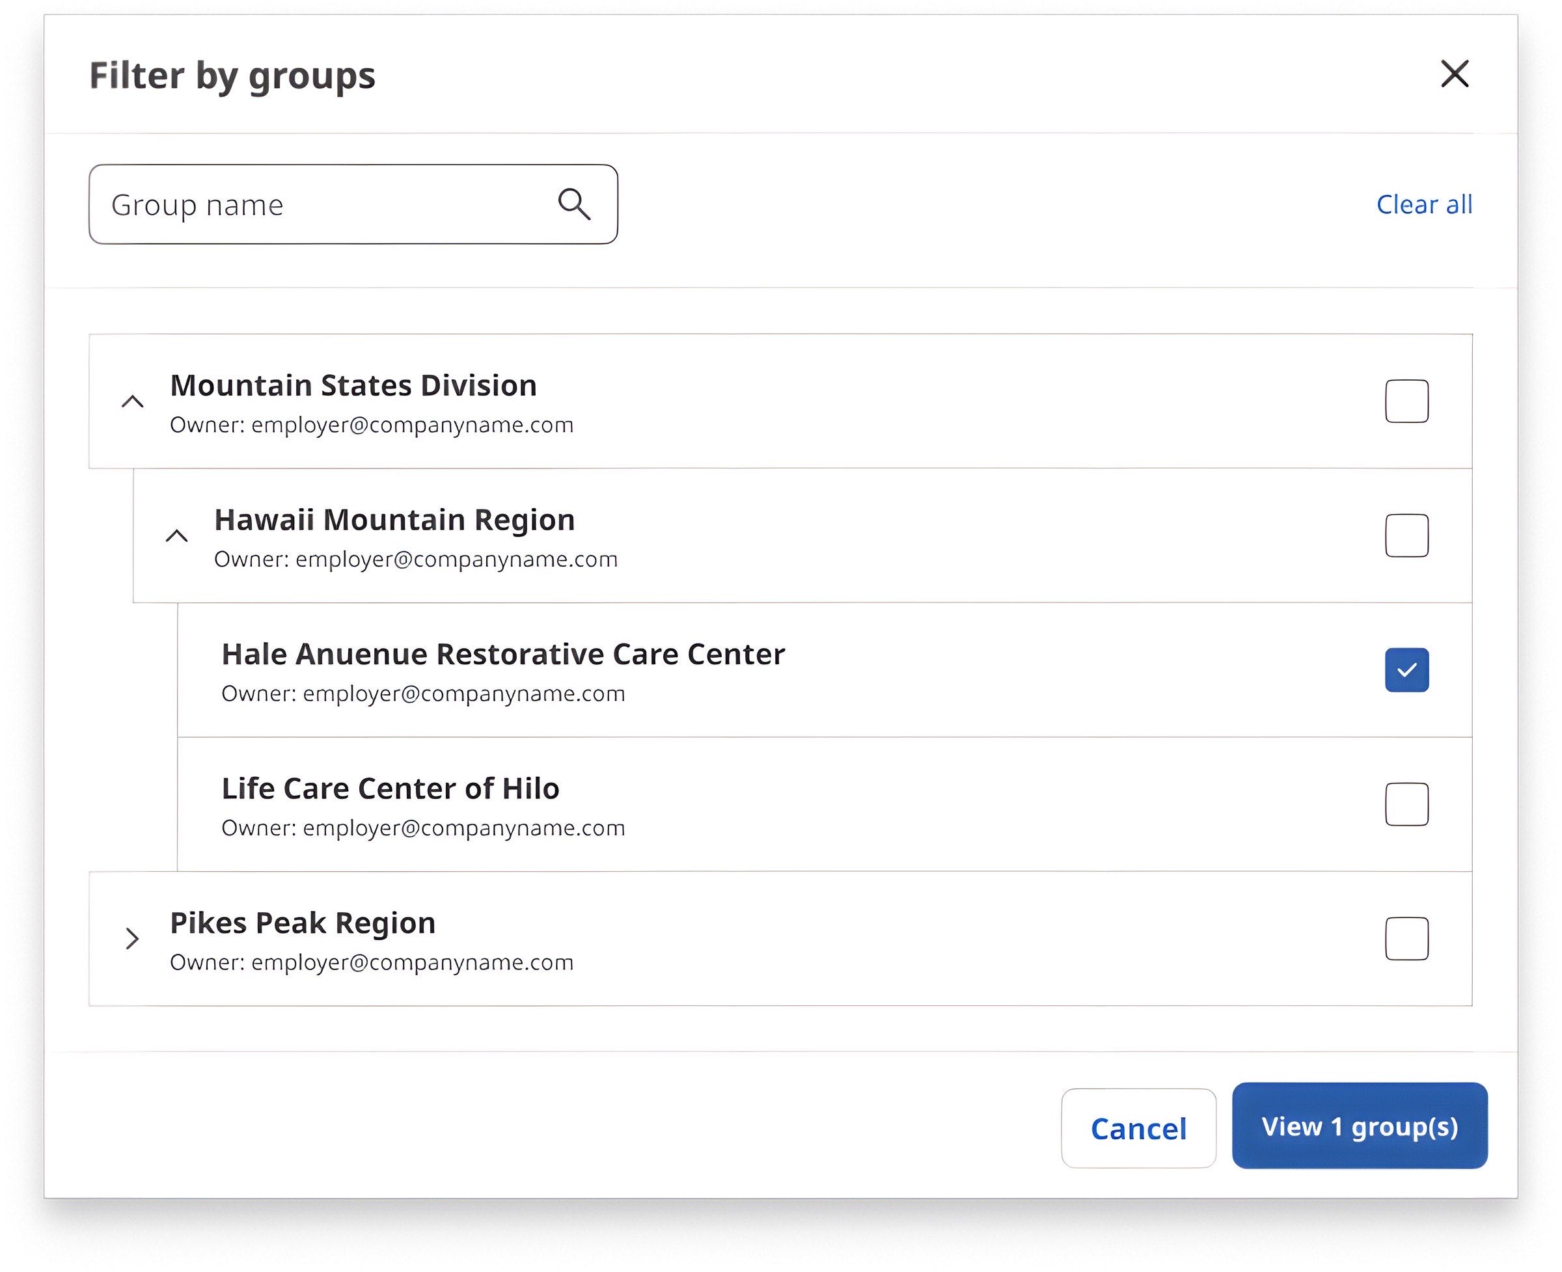This screenshot has height=1272, width=1562.
Task: Click owner email under Life Care Center of Hilo
Action: coord(464,828)
